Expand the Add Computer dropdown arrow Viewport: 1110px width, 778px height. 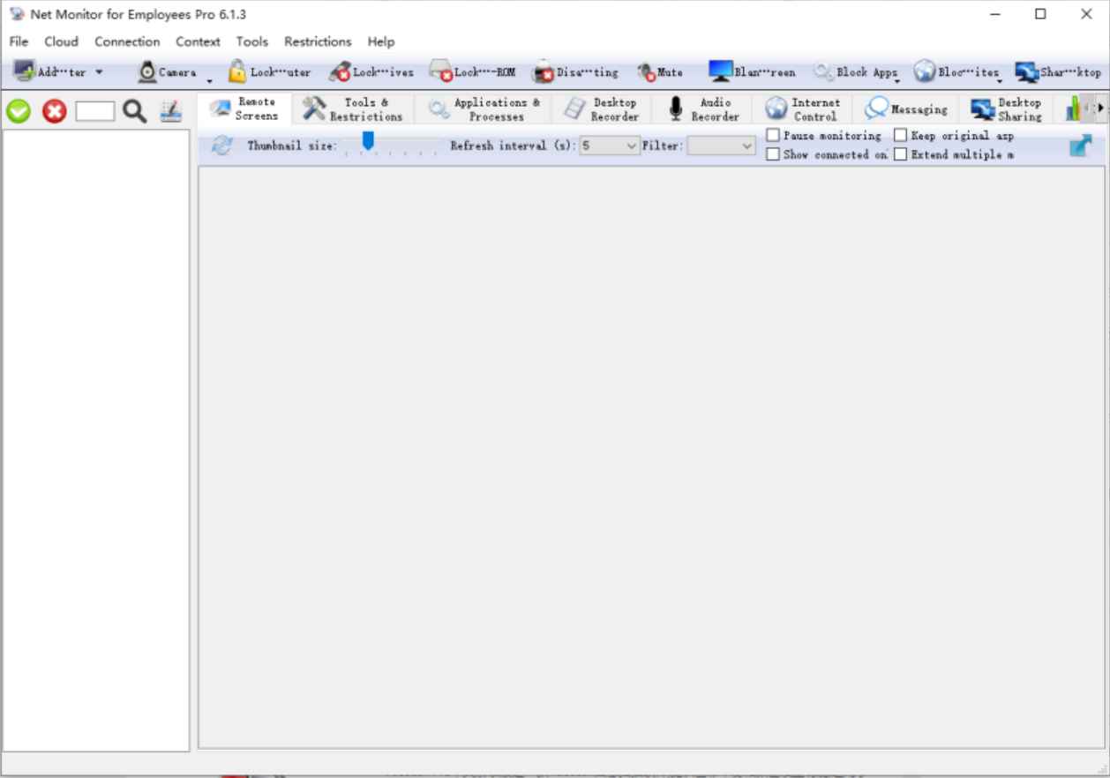tap(97, 71)
